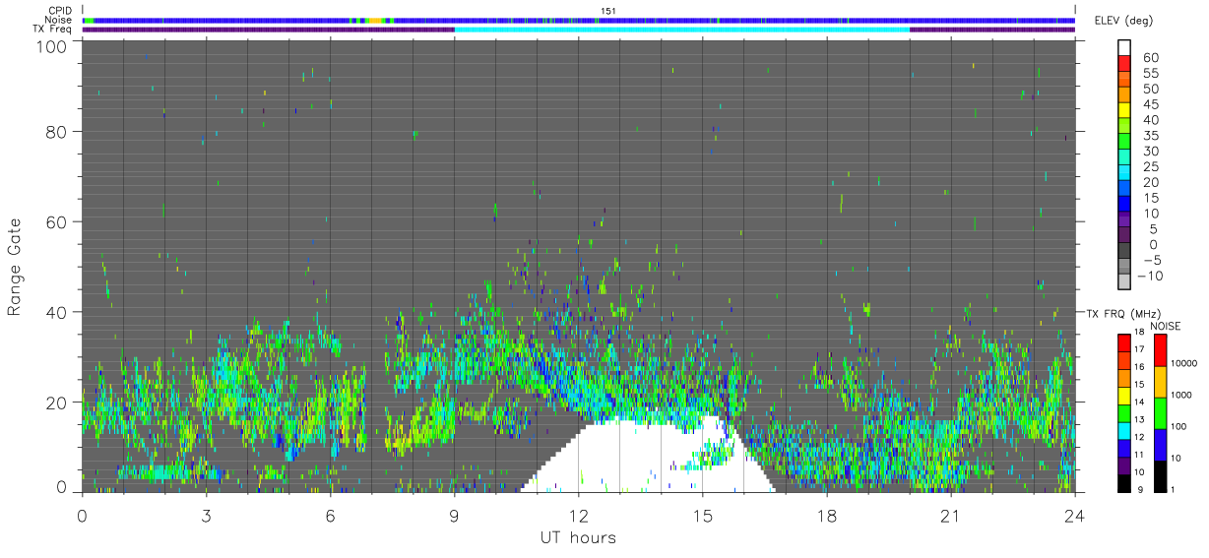
Task: Click the white top swatch of ELEV colorbar
Action: (1124, 47)
